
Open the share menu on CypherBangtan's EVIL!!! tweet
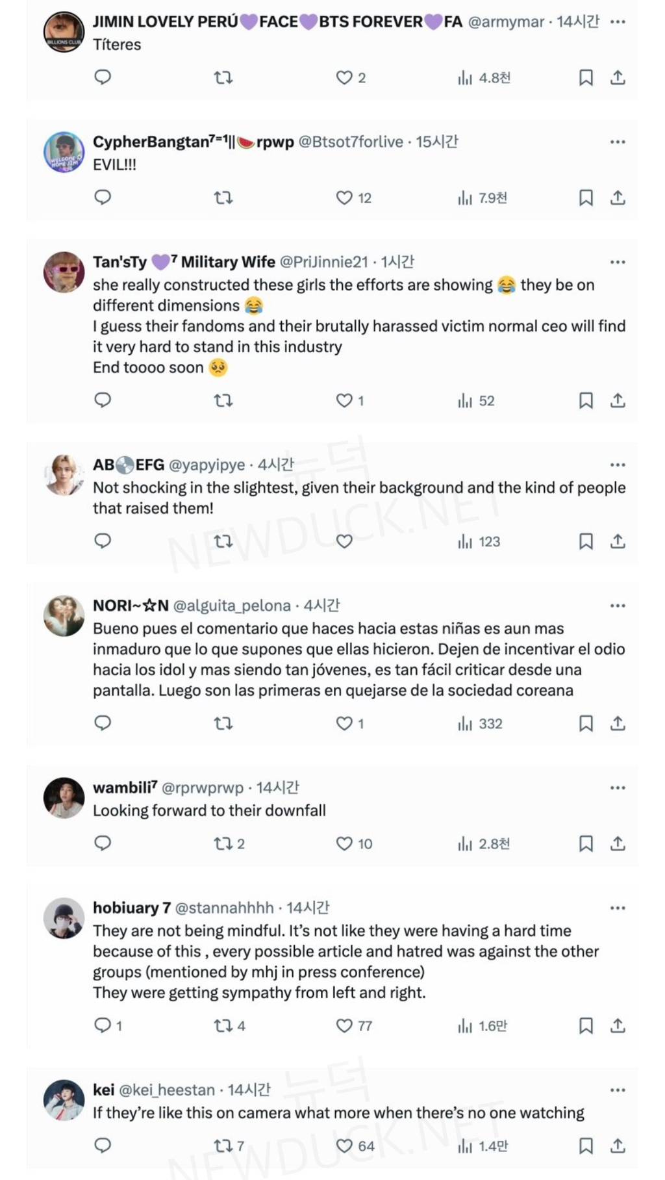616,198
